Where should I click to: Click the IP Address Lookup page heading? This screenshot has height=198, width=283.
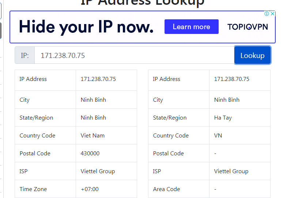(142, 3)
